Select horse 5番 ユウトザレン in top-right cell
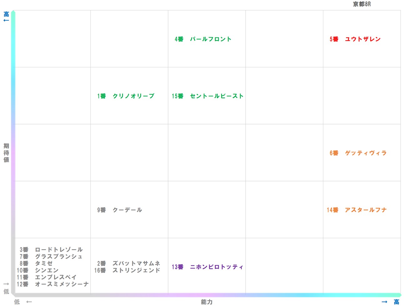Screen dimensions: 404x308 [x=355, y=39]
